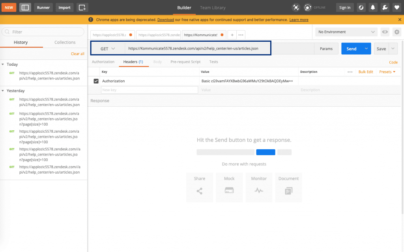Click the interceptor satellite icon
This screenshot has width=404, height=252.
296,7
